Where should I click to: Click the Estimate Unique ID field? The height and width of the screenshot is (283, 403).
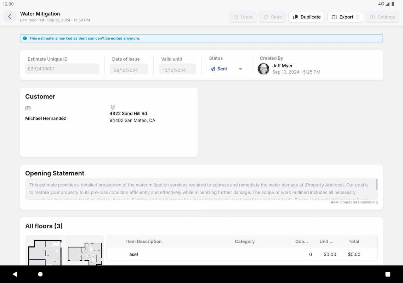pyautogui.click(x=62, y=69)
